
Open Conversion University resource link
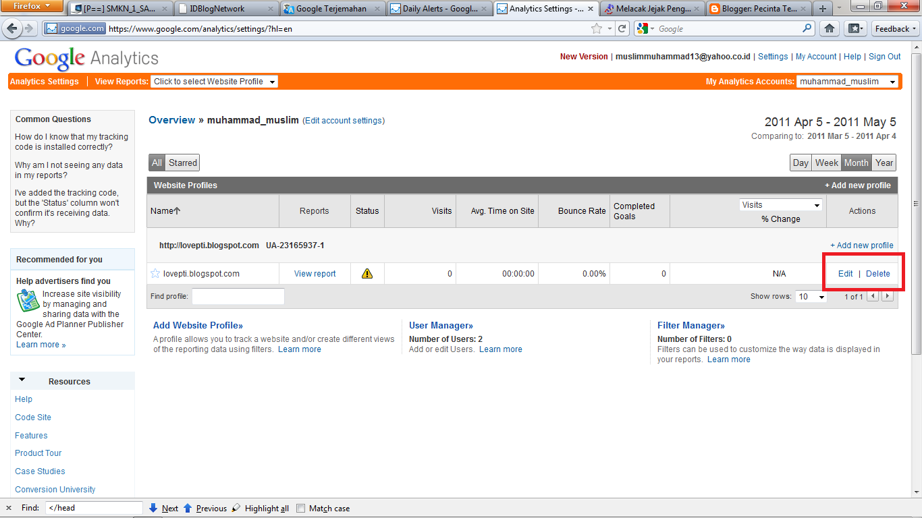tap(55, 490)
